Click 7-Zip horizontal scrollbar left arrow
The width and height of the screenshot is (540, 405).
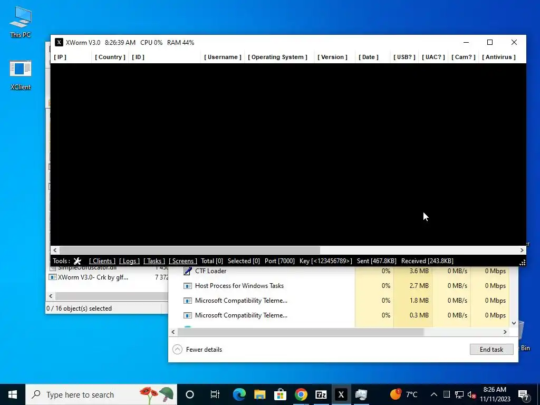51,296
